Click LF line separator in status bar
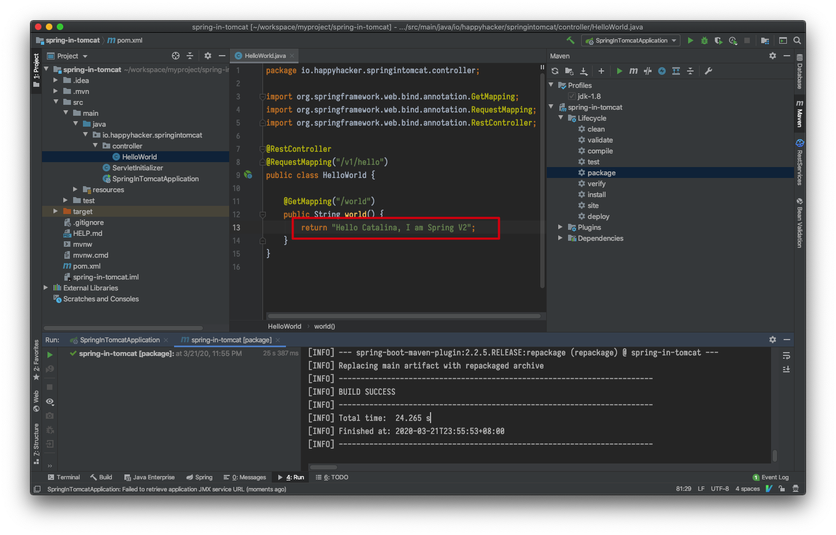 tap(701, 489)
